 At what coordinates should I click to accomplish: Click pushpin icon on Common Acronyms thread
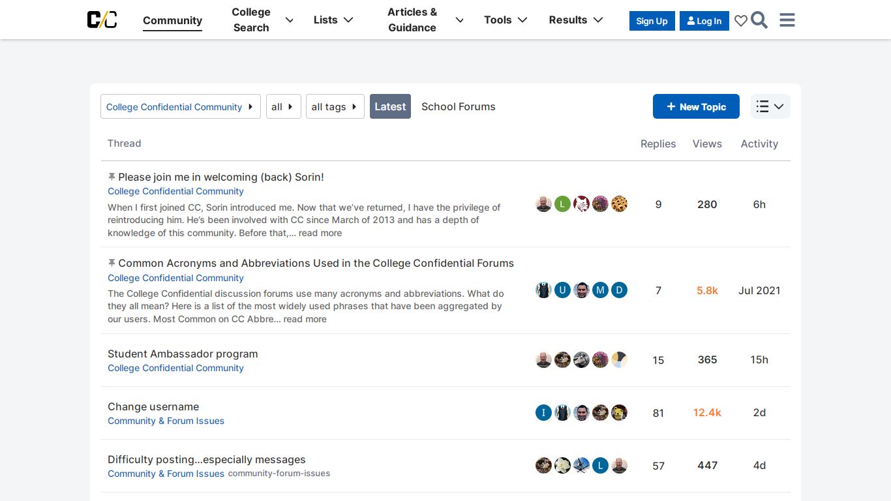[112, 263]
